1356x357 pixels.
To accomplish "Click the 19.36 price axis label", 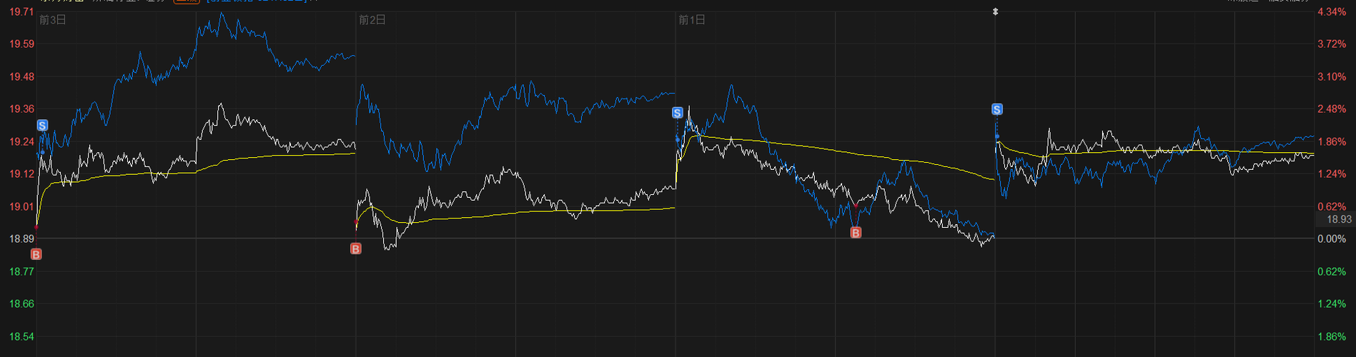I will [21, 109].
